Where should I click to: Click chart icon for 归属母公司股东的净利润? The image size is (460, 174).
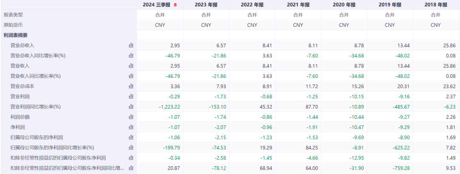pyautogui.click(x=131, y=137)
